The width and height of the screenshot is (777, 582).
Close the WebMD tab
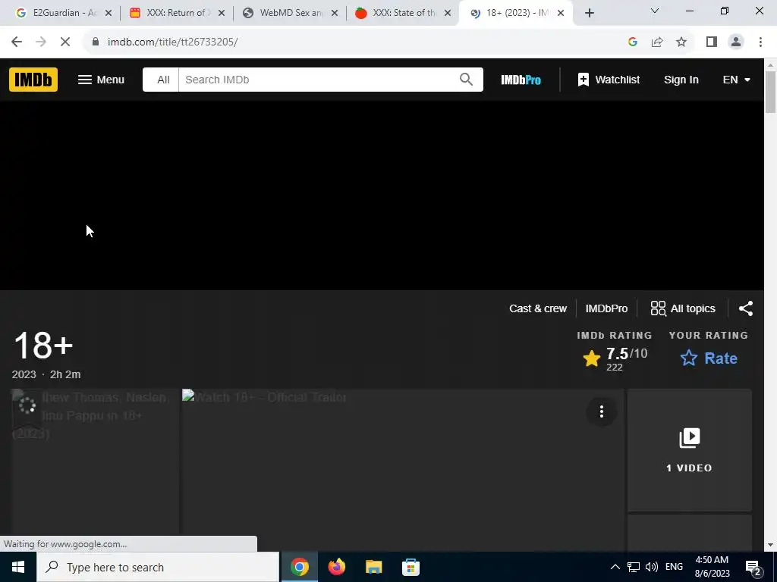335,13
